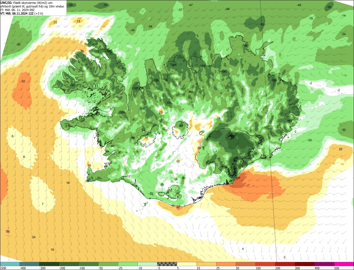The width and height of the screenshot is (354, 270).
Task: Click the "-151" value on the map
Action: 136,88
